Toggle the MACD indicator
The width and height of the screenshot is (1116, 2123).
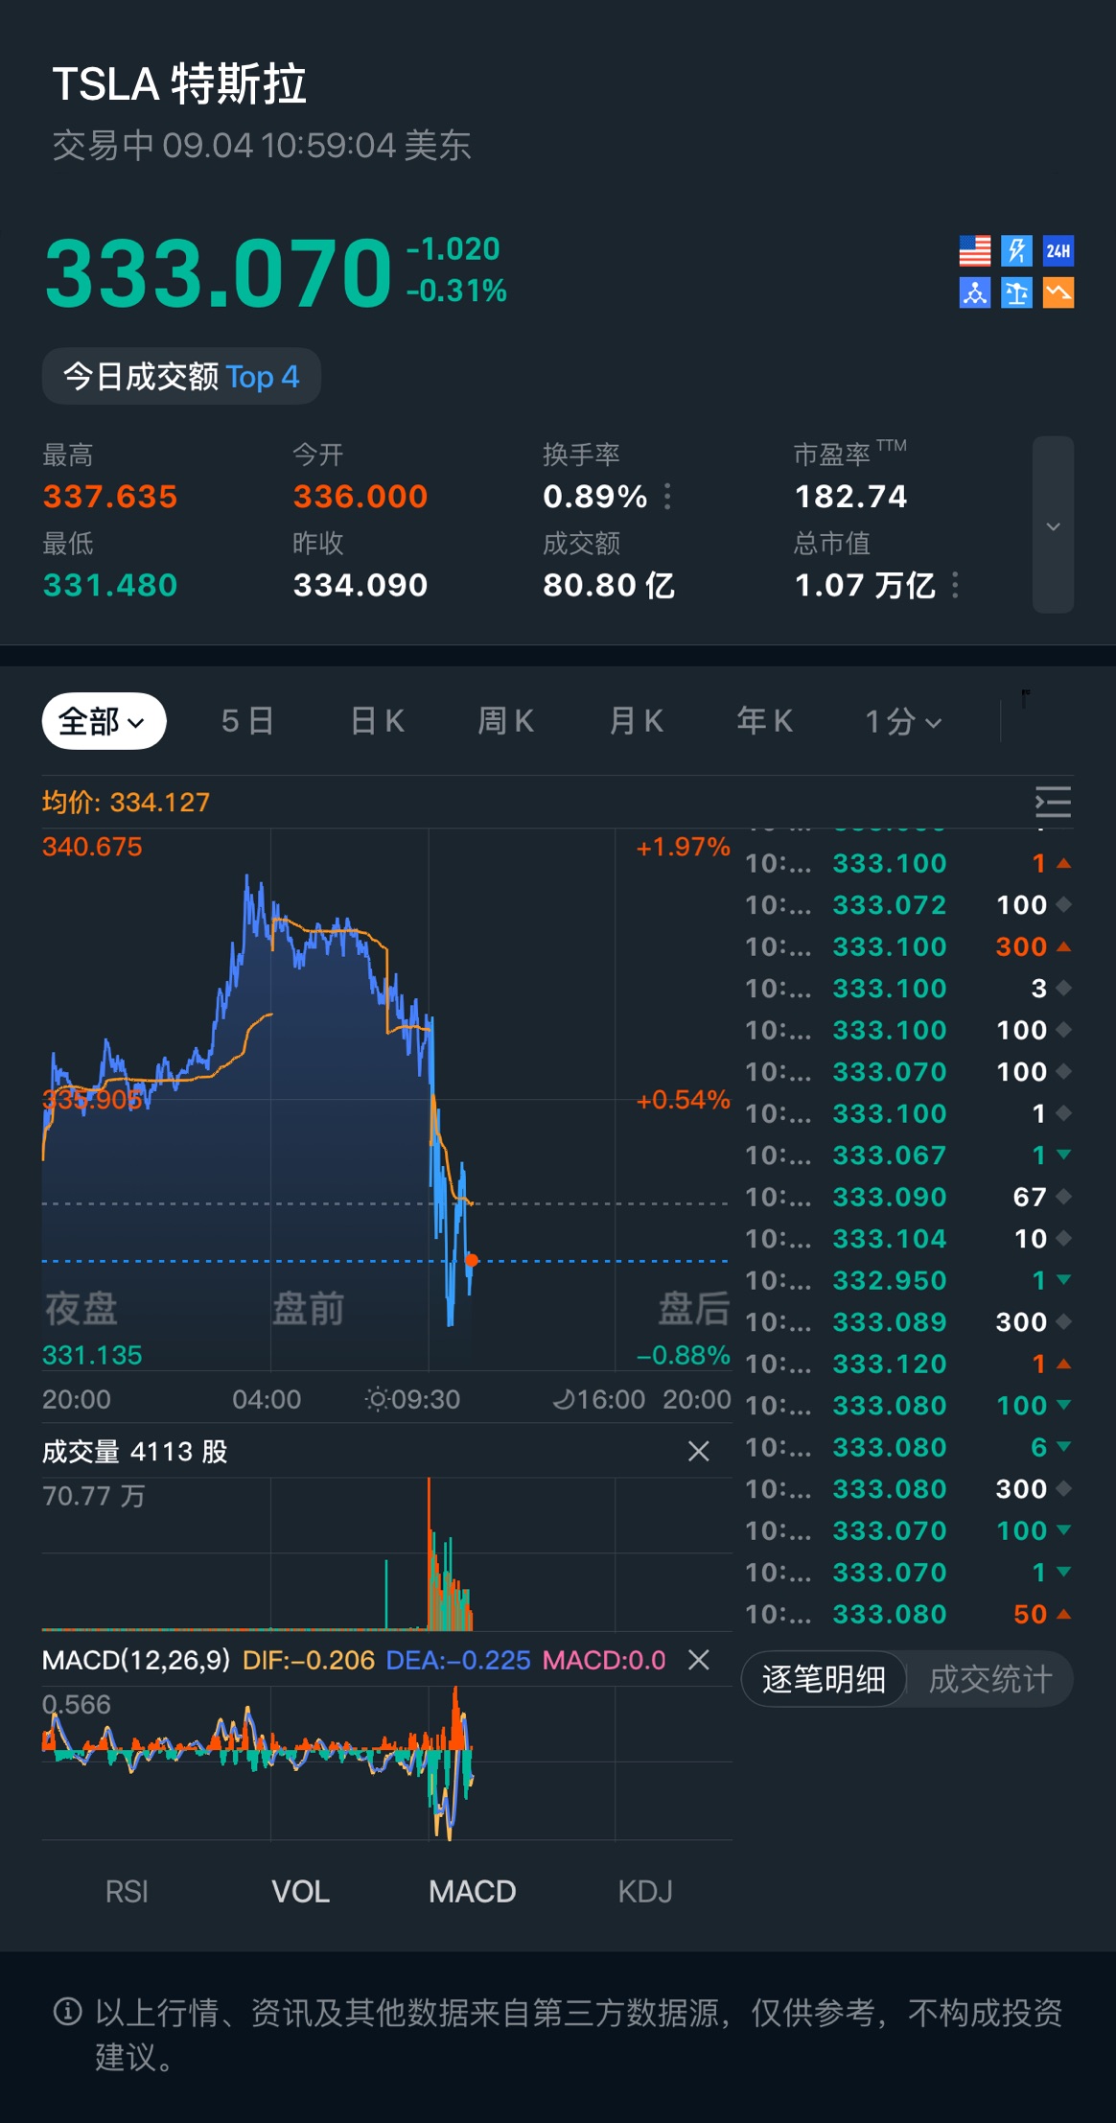pyautogui.click(x=472, y=1892)
